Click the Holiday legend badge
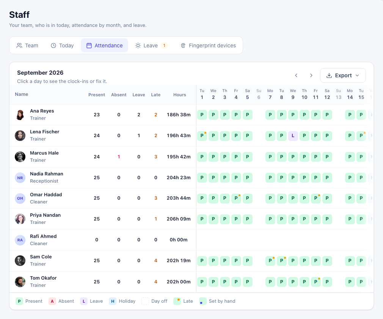Viewport: 383px width, 319px height. pyautogui.click(x=113, y=301)
